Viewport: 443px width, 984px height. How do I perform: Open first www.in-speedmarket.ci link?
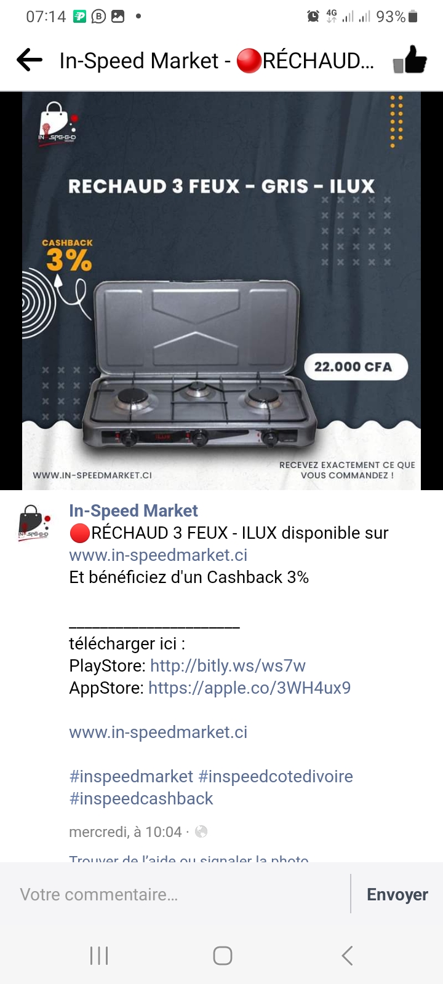click(158, 555)
